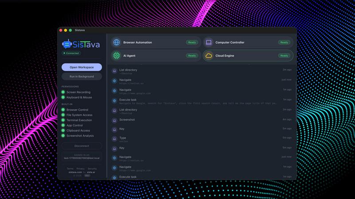Click the Type log entry text

pyautogui.click(x=123, y=138)
